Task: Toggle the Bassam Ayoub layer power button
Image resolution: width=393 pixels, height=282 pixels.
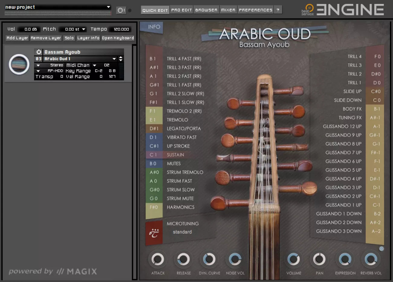Action: [x=39, y=52]
